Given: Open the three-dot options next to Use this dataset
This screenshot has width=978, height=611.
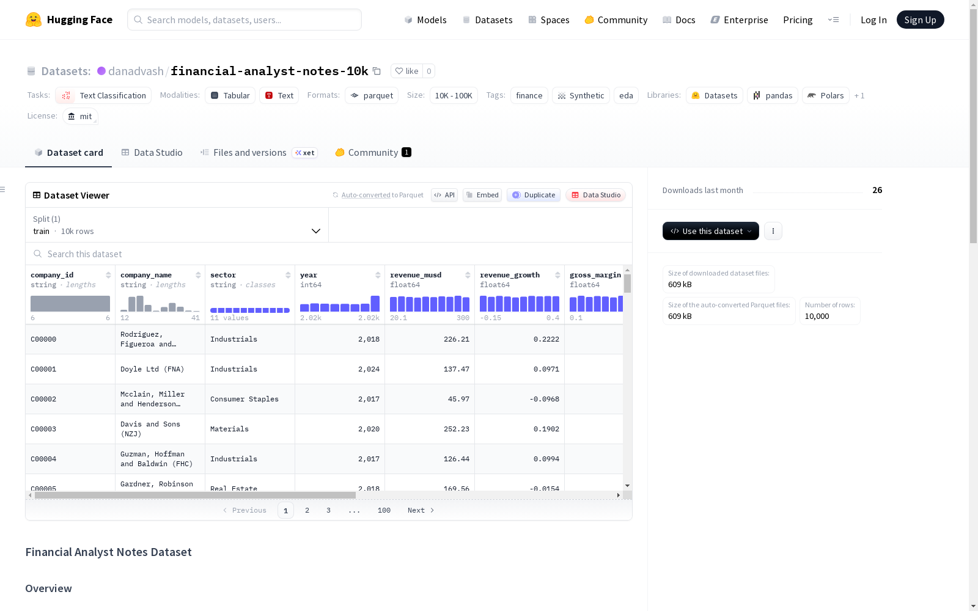Looking at the screenshot, I should click(x=773, y=231).
